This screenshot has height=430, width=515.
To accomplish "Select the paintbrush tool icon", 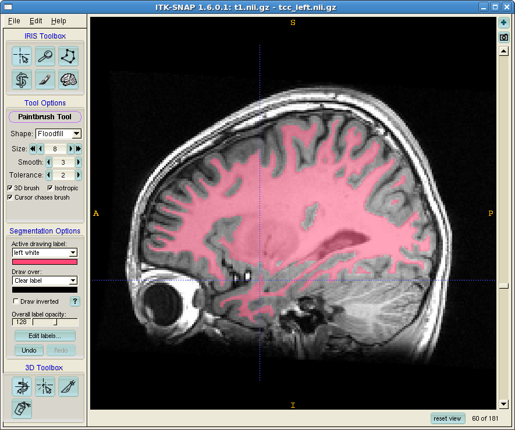I will coord(45,80).
